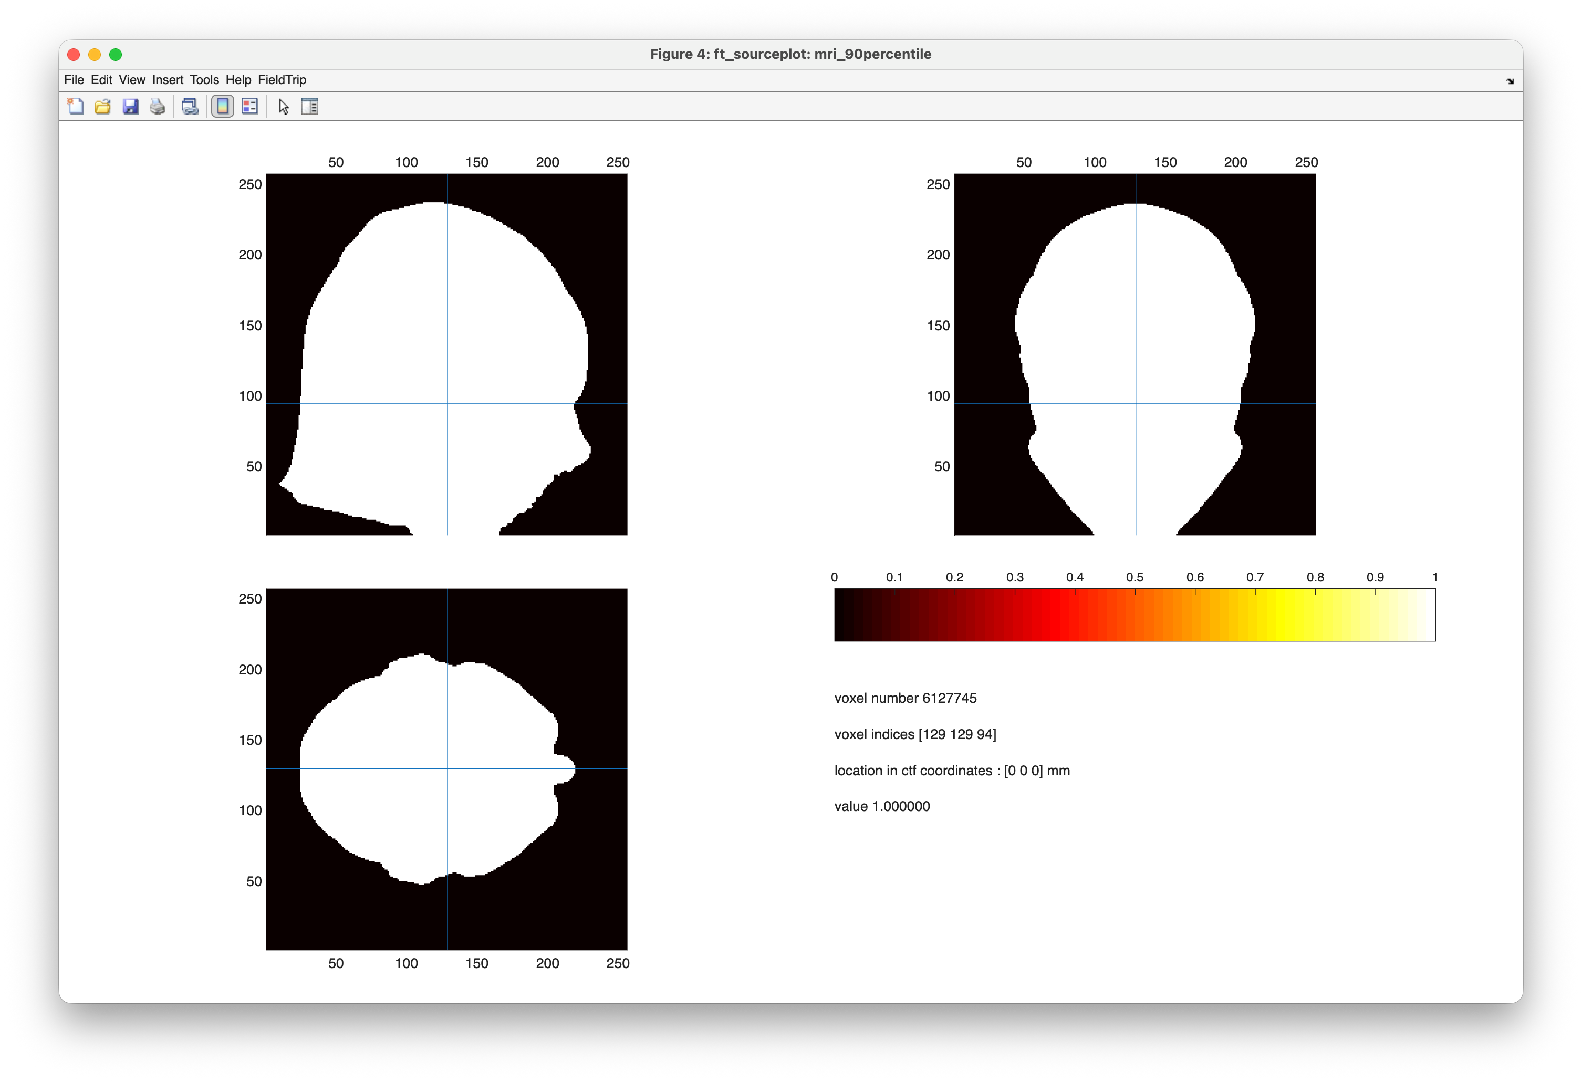Open the FieldTrip menu
Screen dimensions: 1582x1081
(x=282, y=80)
